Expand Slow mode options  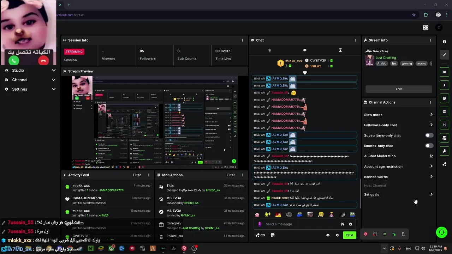432,115
